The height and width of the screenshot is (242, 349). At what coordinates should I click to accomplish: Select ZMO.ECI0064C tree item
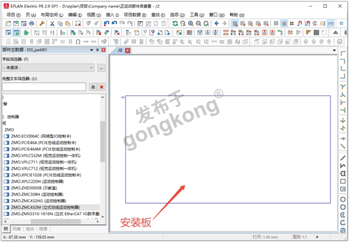point(41,136)
